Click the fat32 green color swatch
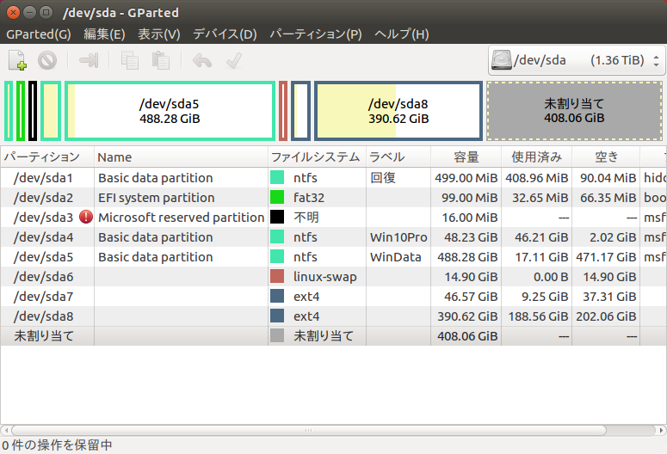Viewport: 667px width, 454px height. point(277,198)
